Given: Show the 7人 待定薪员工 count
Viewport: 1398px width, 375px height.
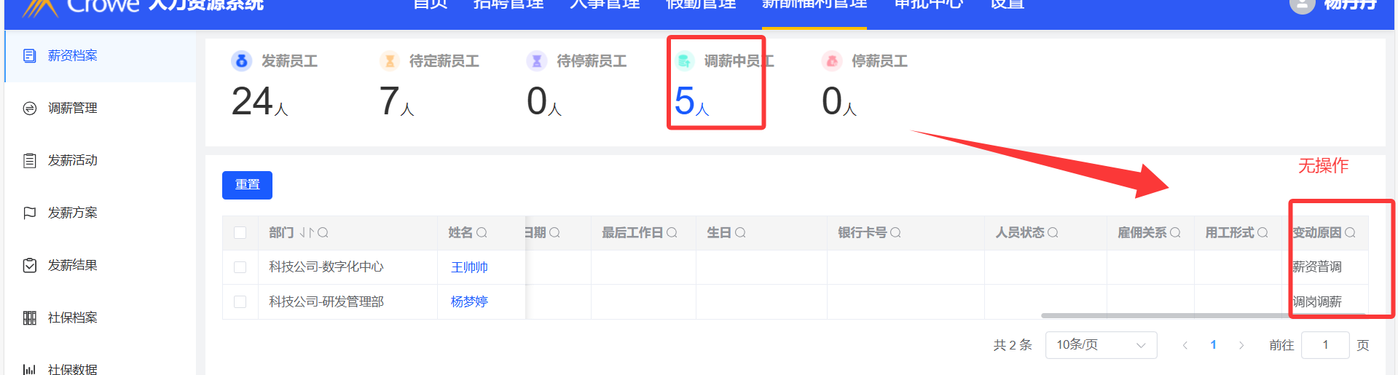Looking at the screenshot, I should tap(396, 101).
